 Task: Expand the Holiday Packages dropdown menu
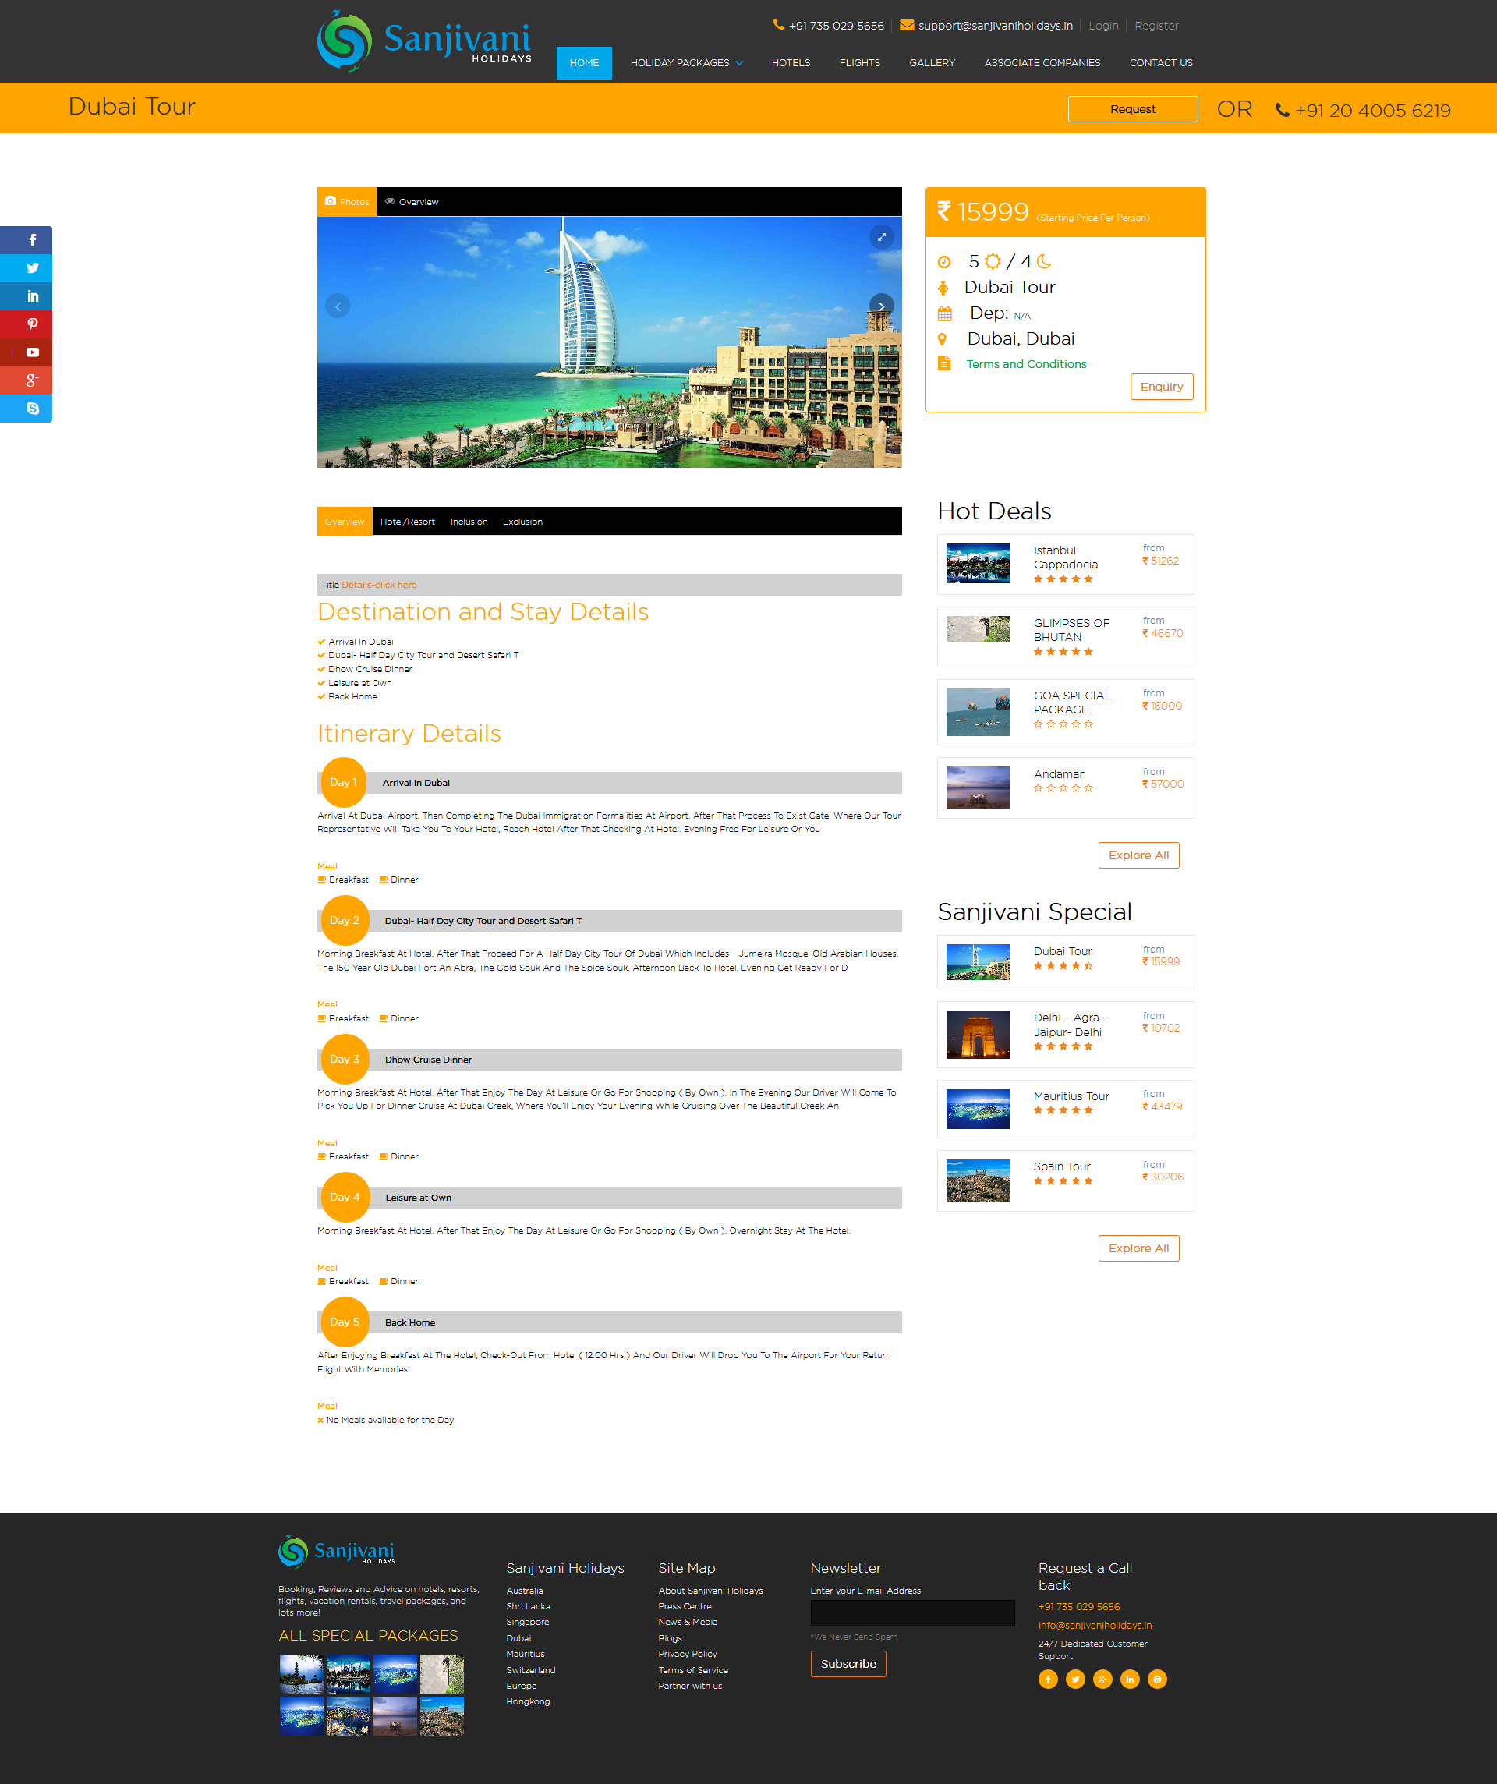685,63
